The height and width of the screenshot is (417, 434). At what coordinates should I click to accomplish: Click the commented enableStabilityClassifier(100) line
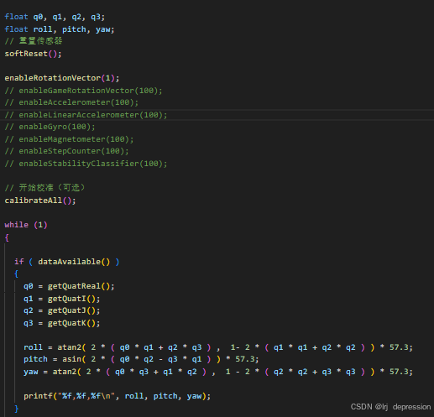point(86,164)
